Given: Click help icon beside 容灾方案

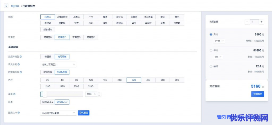Looking at the screenshot, I should coord(19,64).
